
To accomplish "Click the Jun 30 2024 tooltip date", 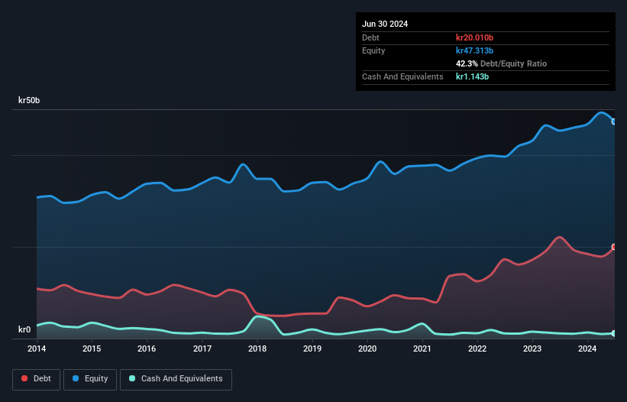I will [x=385, y=24].
